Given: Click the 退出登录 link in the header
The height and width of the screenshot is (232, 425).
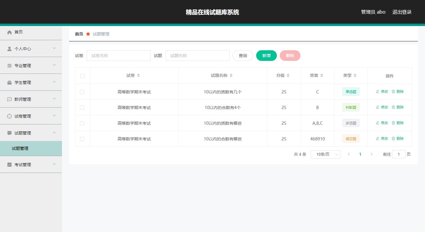Looking at the screenshot, I should (x=402, y=12).
